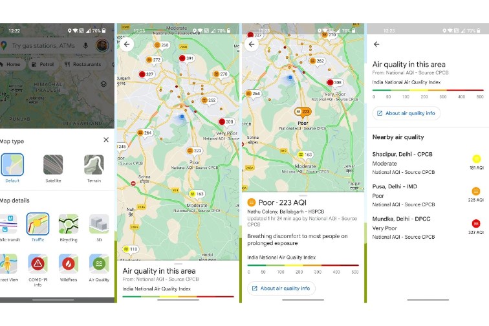Screen dimensions: 489x326
Task: Toggle the Air Quality layer
Action: 99,268
